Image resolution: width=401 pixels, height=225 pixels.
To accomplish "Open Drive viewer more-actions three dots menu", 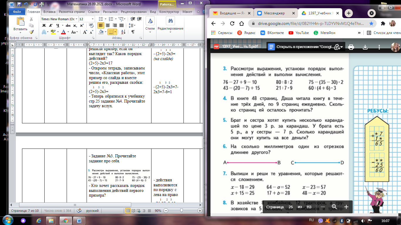I will pyautogui.click(x=379, y=47).
